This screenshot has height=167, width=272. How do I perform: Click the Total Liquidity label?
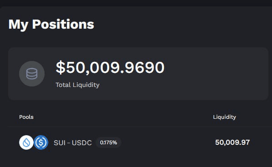[x=77, y=85]
